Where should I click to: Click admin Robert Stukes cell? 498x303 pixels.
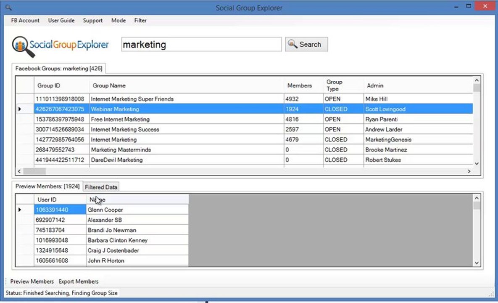(x=418, y=160)
